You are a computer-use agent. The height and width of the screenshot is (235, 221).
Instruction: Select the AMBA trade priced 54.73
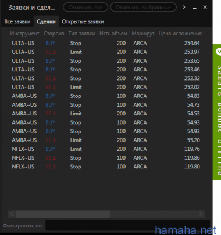(x=106, y=105)
